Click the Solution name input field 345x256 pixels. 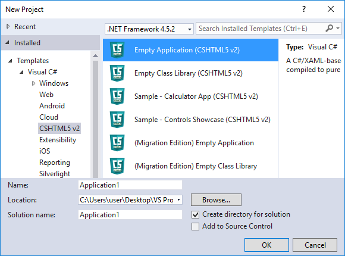click(130, 214)
